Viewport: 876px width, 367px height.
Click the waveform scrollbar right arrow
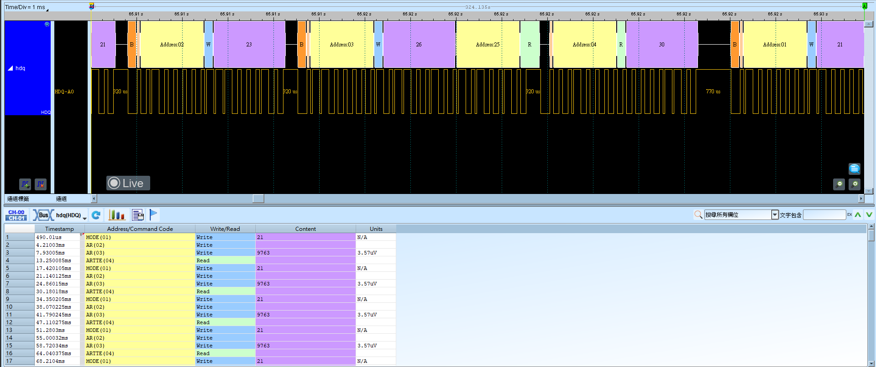[x=861, y=199]
